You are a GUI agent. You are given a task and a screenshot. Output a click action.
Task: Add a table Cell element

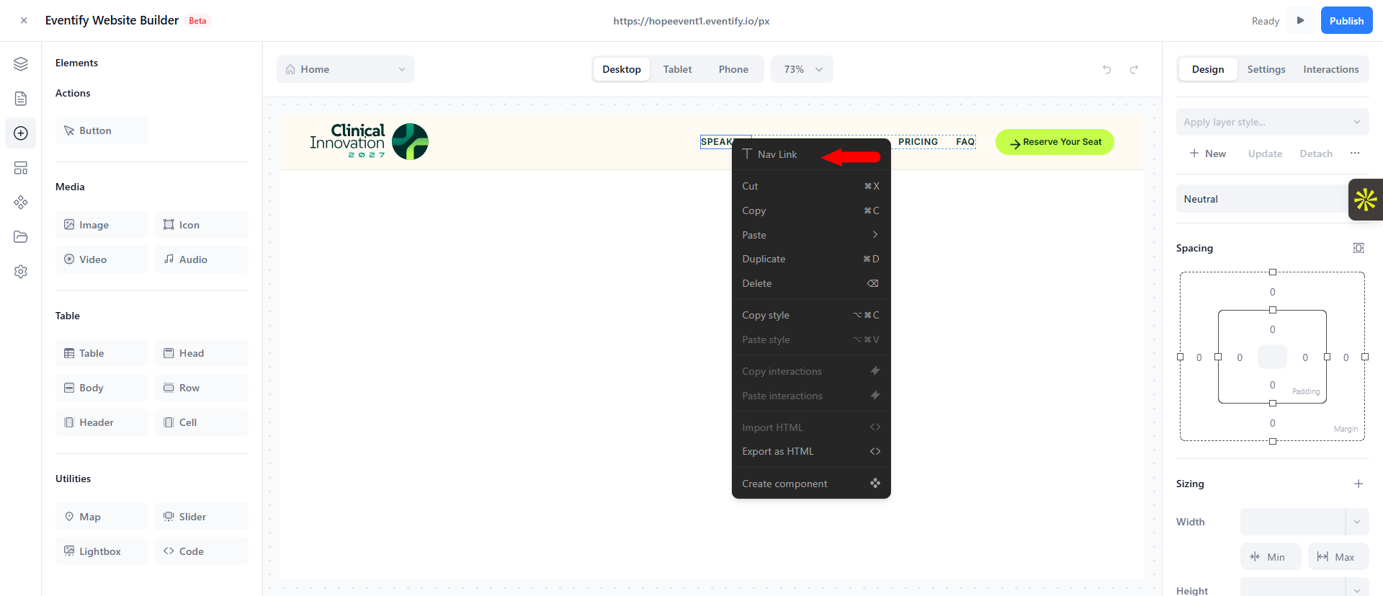[x=202, y=422]
